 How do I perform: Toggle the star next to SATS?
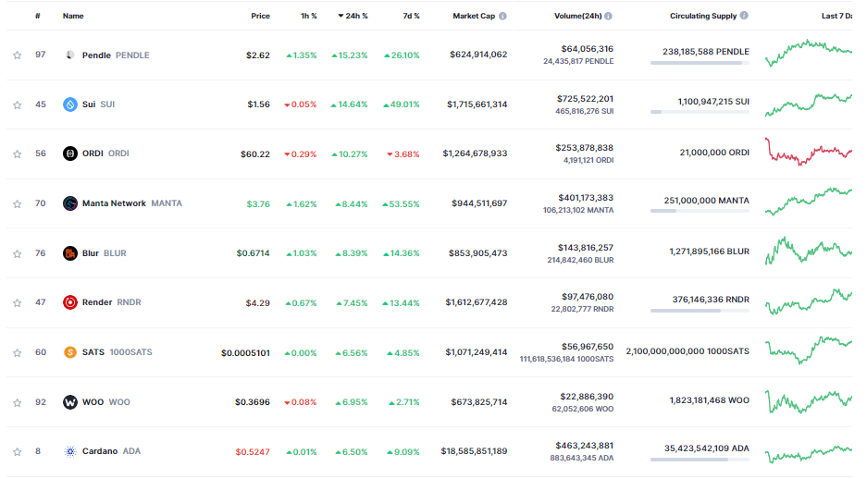[18, 352]
